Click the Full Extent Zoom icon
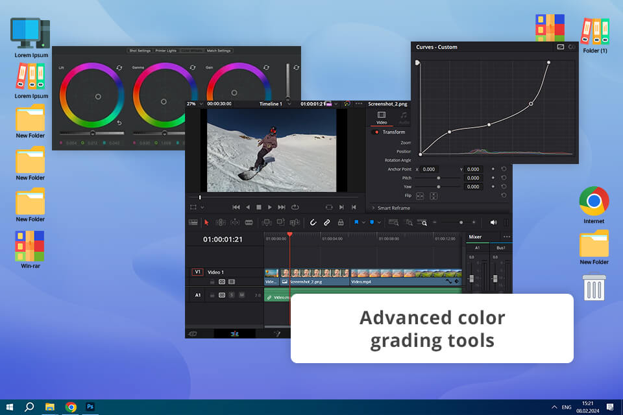Screen dimensions: 623x415 tap(394, 222)
